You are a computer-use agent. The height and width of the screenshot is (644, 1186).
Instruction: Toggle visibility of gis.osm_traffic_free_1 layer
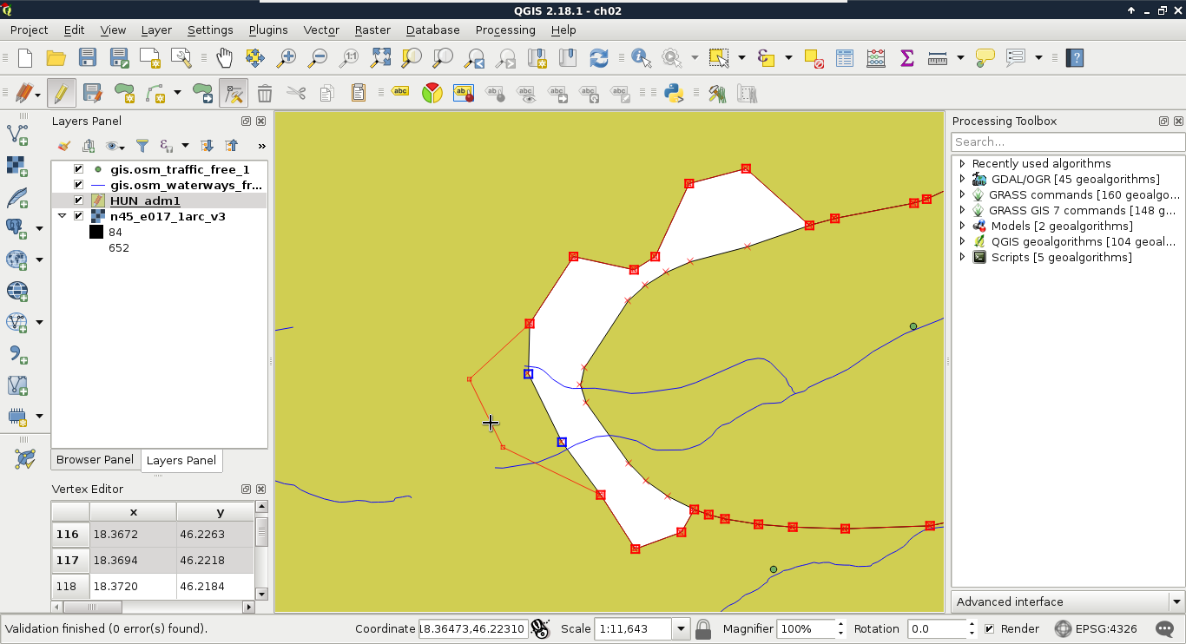point(79,170)
